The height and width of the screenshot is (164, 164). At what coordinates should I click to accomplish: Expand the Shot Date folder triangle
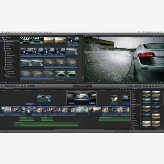click(3, 48)
